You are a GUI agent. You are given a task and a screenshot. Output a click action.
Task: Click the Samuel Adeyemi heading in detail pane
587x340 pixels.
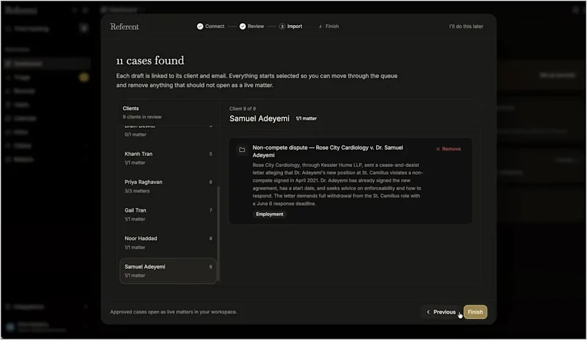(259, 118)
